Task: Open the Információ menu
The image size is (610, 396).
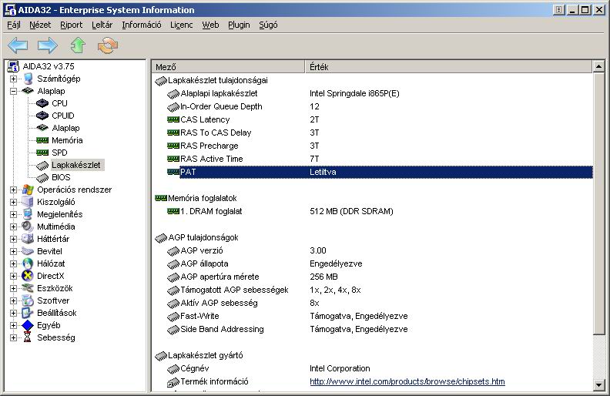Action: (x=142, y=25)
